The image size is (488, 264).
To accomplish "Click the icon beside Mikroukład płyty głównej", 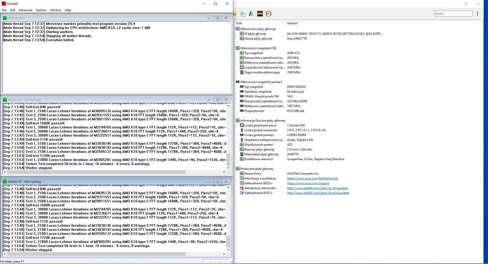I will point(242,154).
